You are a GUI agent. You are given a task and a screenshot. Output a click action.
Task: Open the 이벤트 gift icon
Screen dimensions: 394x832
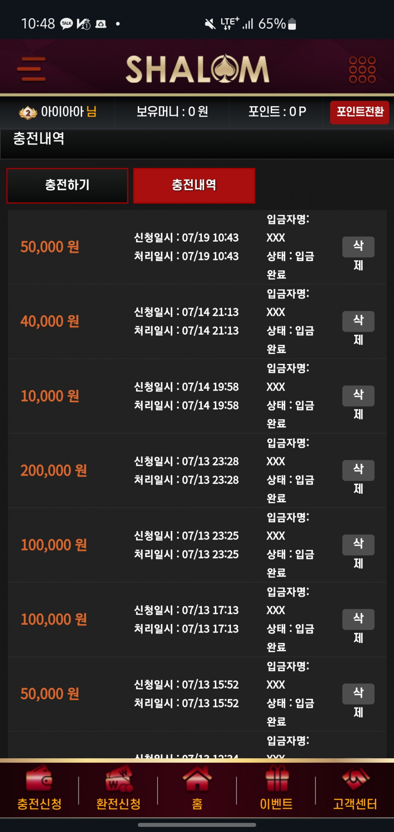point(277,778)
